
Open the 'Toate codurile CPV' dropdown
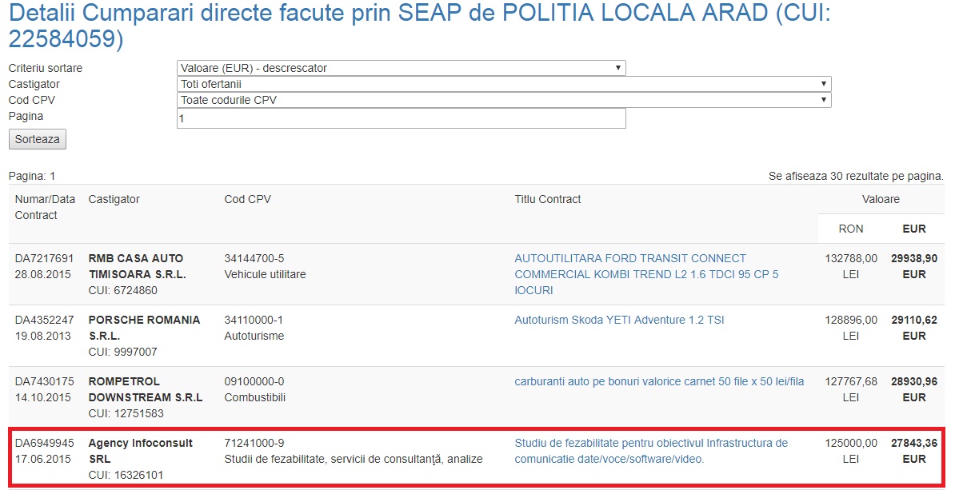pos(503,100)
